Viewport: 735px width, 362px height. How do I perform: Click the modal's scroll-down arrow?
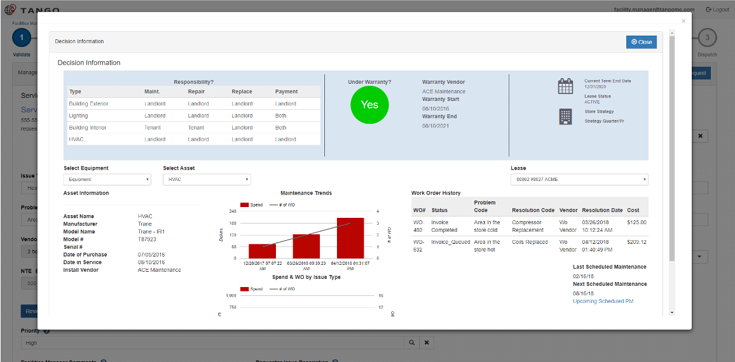[671, 312]
